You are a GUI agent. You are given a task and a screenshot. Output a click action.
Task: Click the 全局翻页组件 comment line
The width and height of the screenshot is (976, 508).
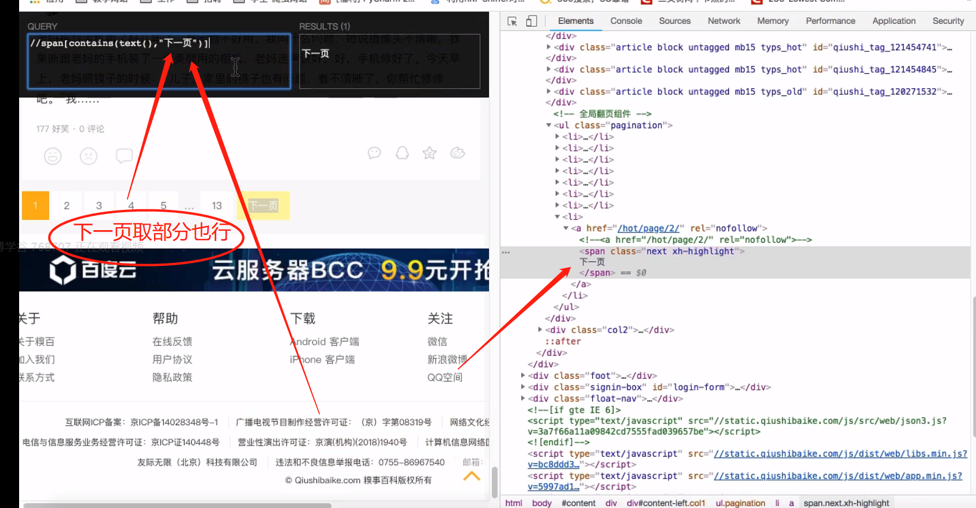tap(602, 114)
